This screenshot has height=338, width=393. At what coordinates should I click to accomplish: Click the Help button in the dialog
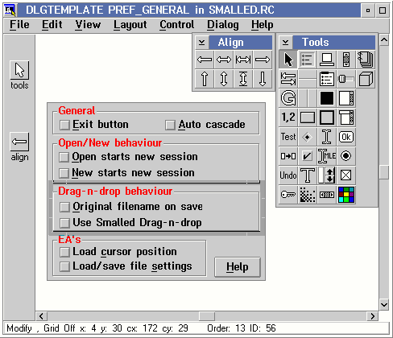238,267
